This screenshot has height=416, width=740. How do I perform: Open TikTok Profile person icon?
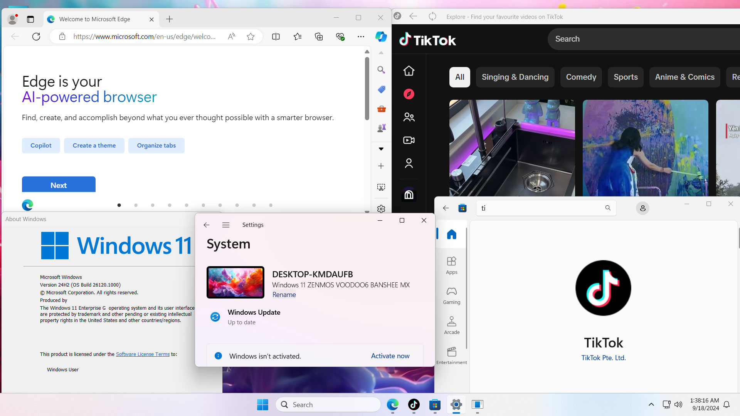click(409, 163)
